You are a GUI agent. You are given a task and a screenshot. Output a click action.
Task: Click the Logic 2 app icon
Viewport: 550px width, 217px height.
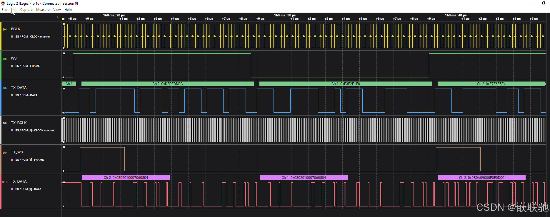click(3, 4)
